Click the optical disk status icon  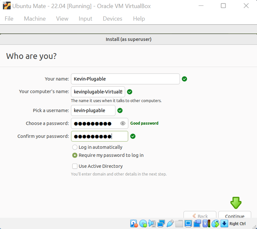pyautogui.click(x=143, y=223)
